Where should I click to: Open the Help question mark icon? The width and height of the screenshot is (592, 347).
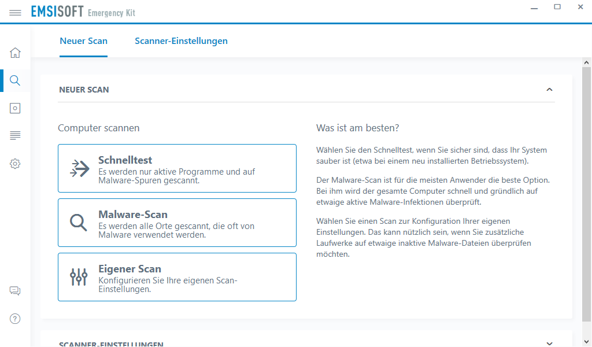(15, 319)
